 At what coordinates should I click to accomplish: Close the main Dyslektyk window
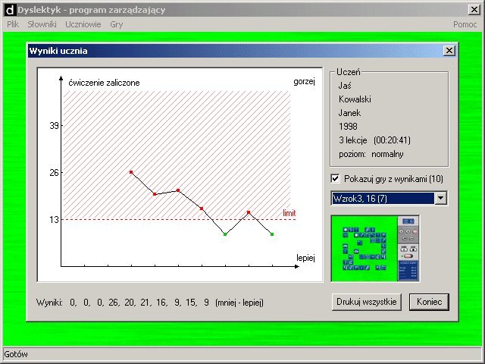(x=474, y=11)
